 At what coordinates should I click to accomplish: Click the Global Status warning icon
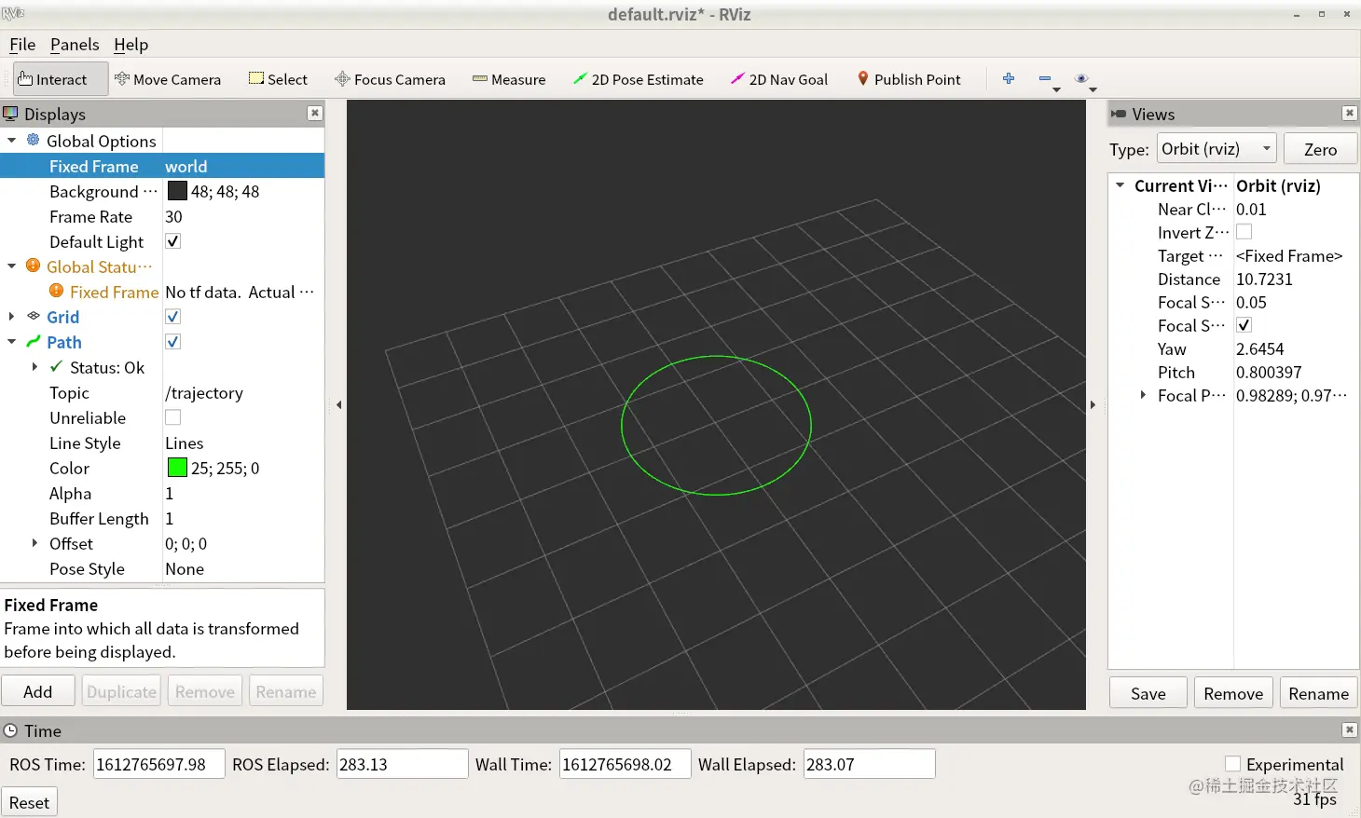pyautogui.click(x=34, y=266)
